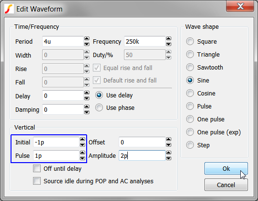The width and height of the screenshot is (258, 201).
Task: Increase the Initial value using up arrow
Action: [x=82, y=139]
